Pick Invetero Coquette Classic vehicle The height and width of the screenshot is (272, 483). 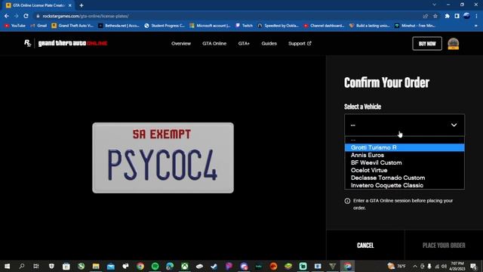click(405, 185)
